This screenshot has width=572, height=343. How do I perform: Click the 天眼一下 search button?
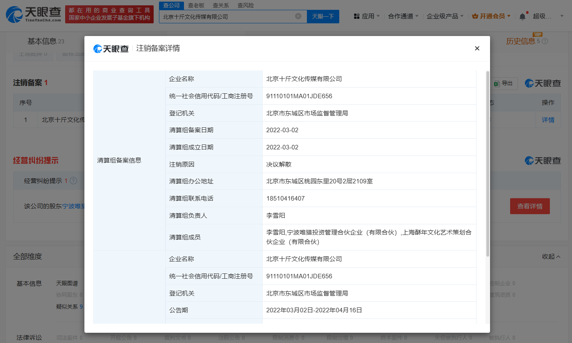coord(323,16)
